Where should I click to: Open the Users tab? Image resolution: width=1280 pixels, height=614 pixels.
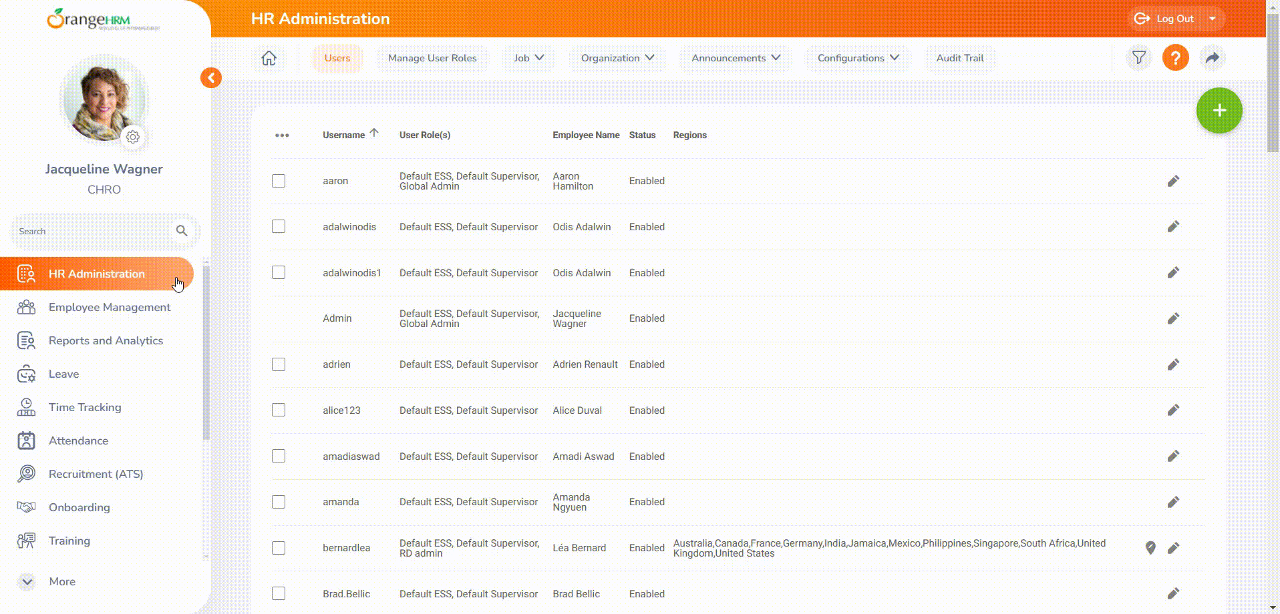337,58
